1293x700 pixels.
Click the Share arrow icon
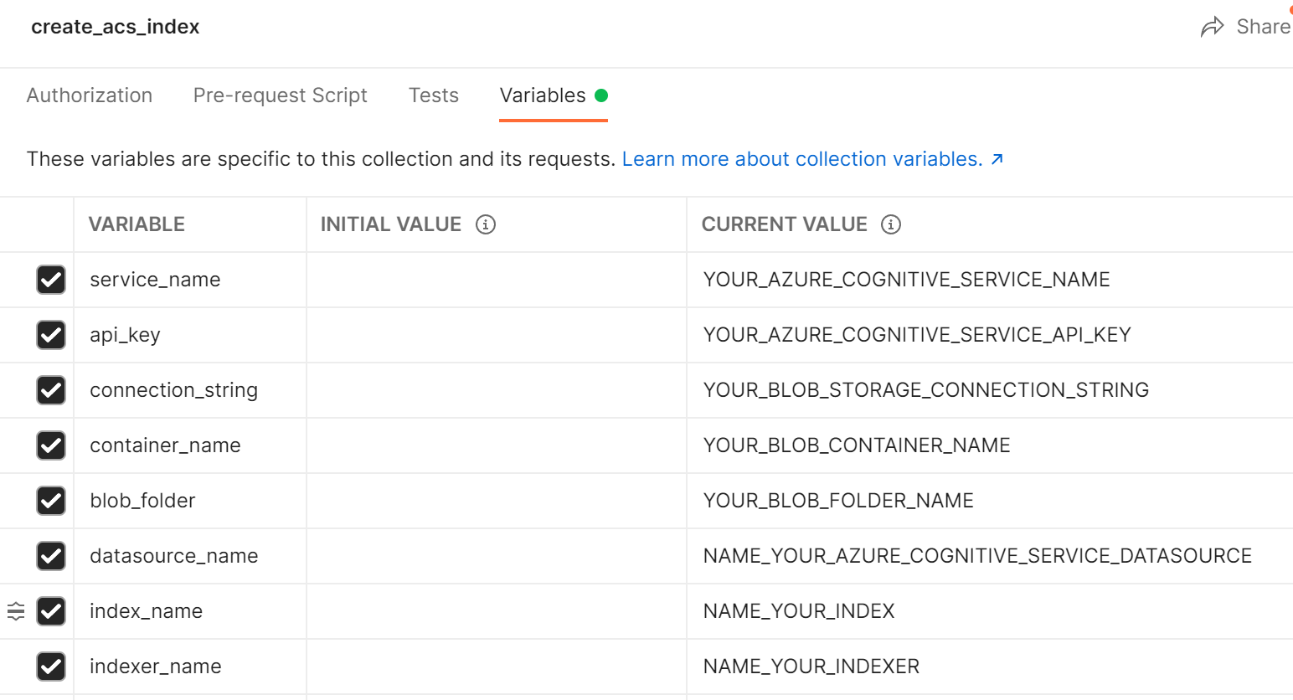pyautogui.click(x=1212, y=27)
